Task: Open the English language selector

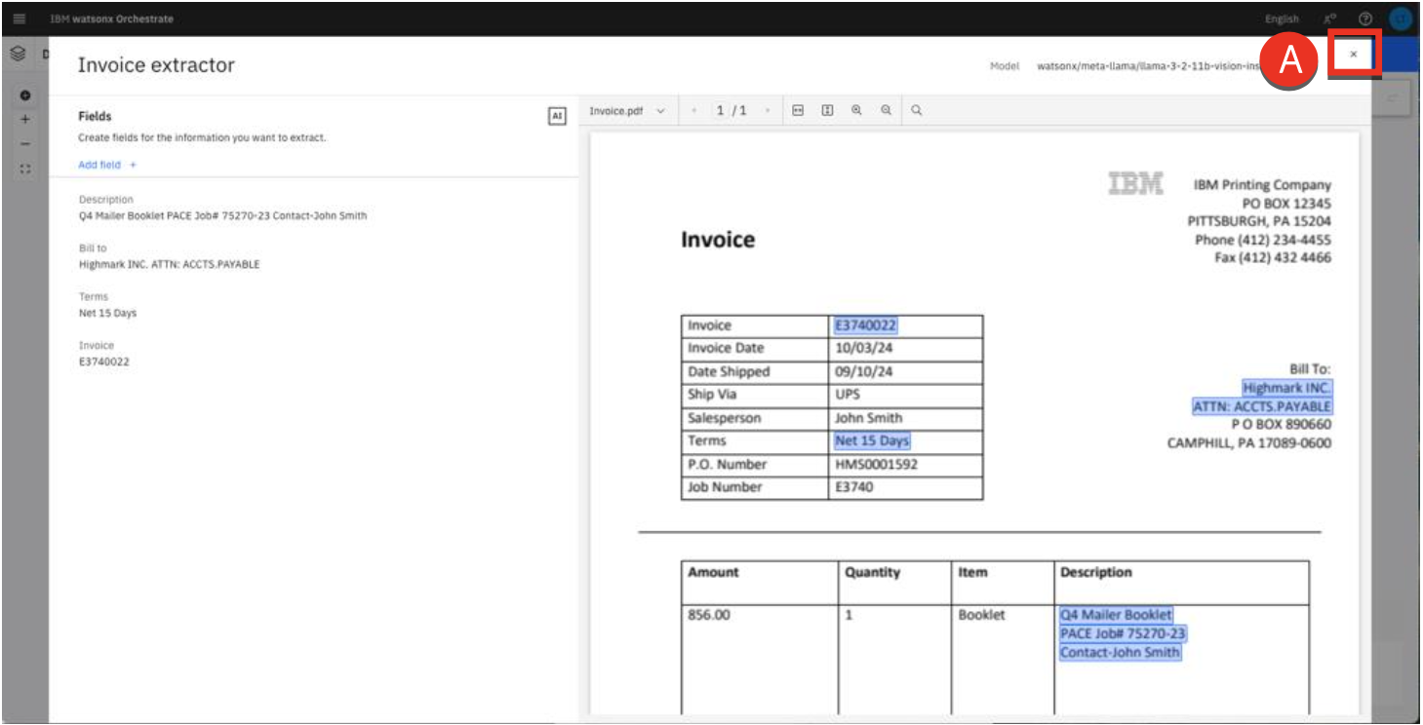Action: (x=1282, y=19)
